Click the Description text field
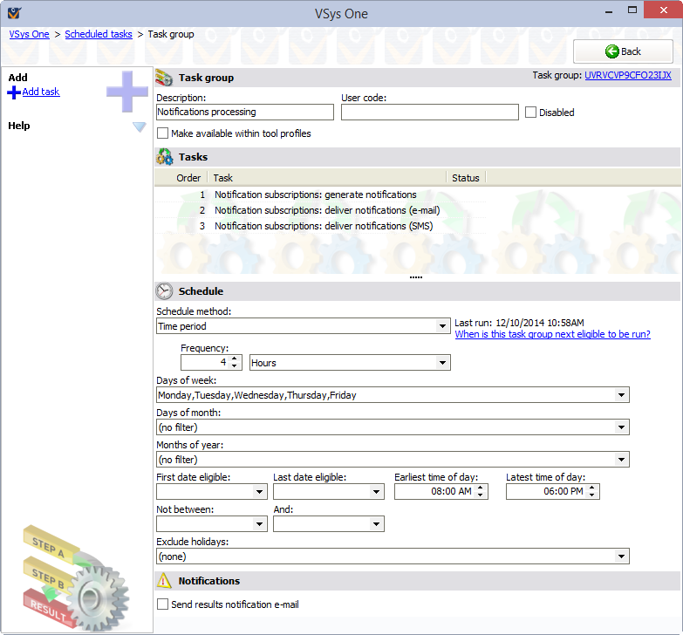Viewport: 683px width, 635px height. [x=245, y=112]
